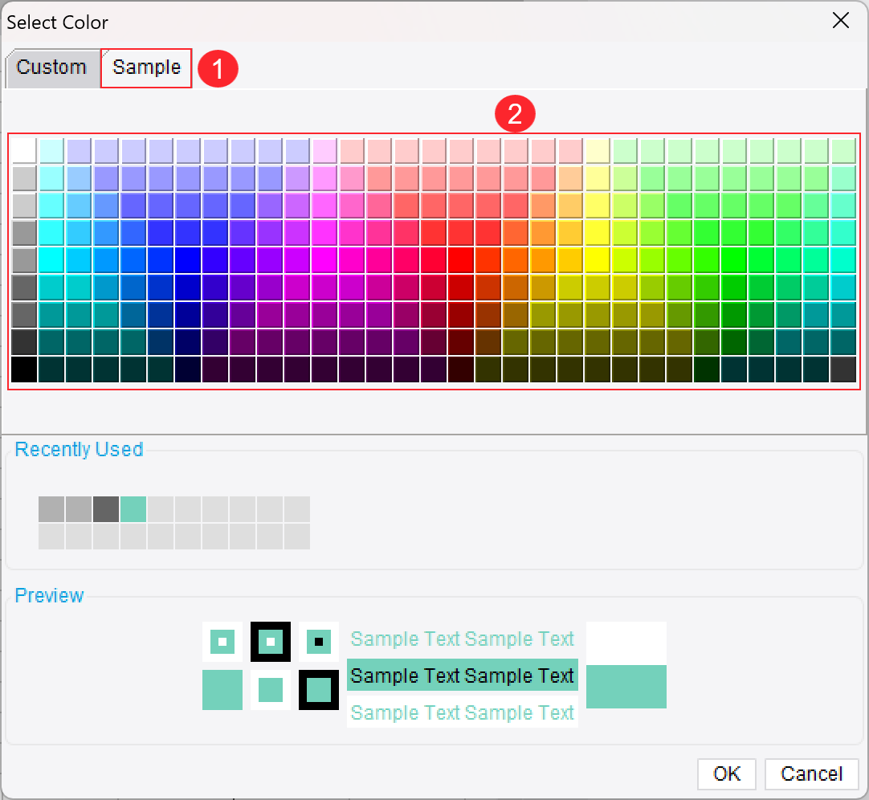Select the dark gray swatch in Recently Used
Screen dimensions: 869x800
(106, 509)
